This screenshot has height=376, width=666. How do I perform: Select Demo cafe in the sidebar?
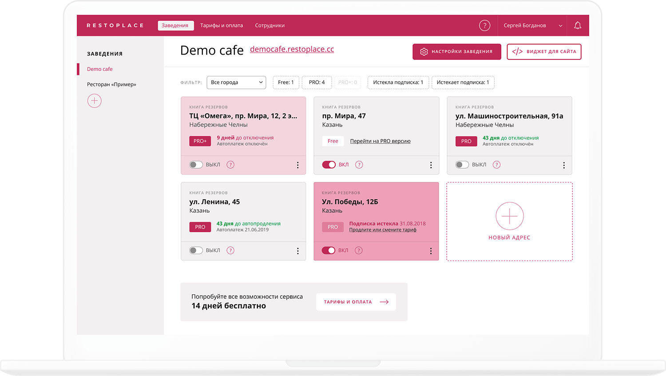(x=100, y=69)
